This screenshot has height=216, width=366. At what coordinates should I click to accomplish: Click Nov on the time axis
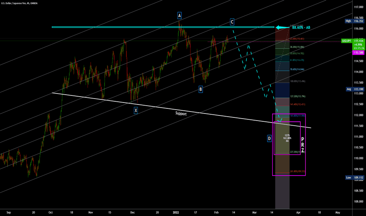[91, 212]
